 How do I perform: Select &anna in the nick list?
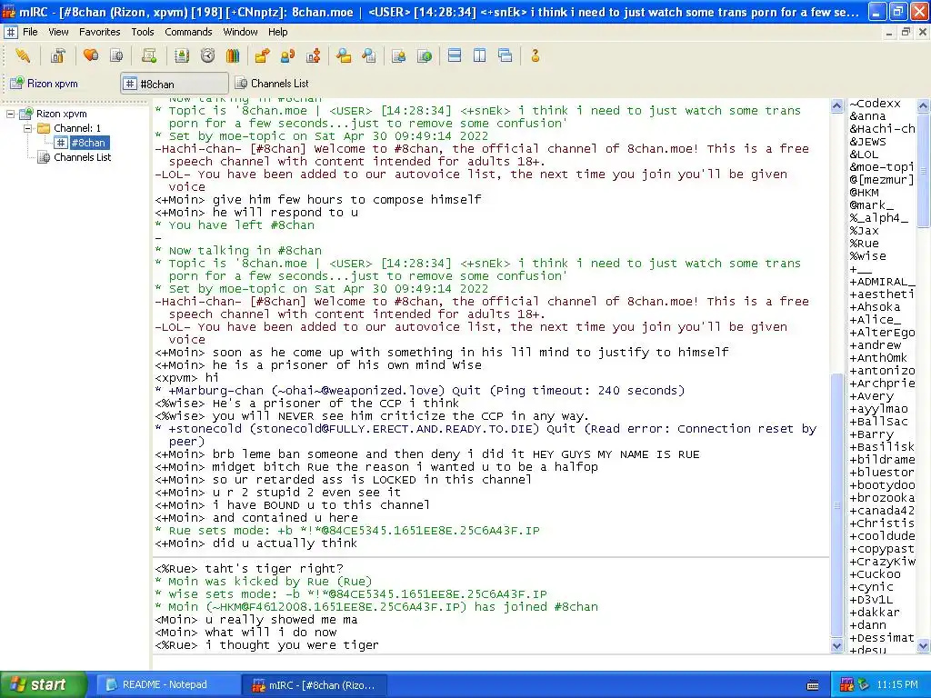pyautogui.click(x=867, y=116)
